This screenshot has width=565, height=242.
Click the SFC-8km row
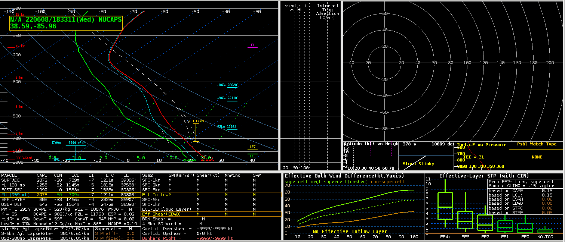click(211, 204)
